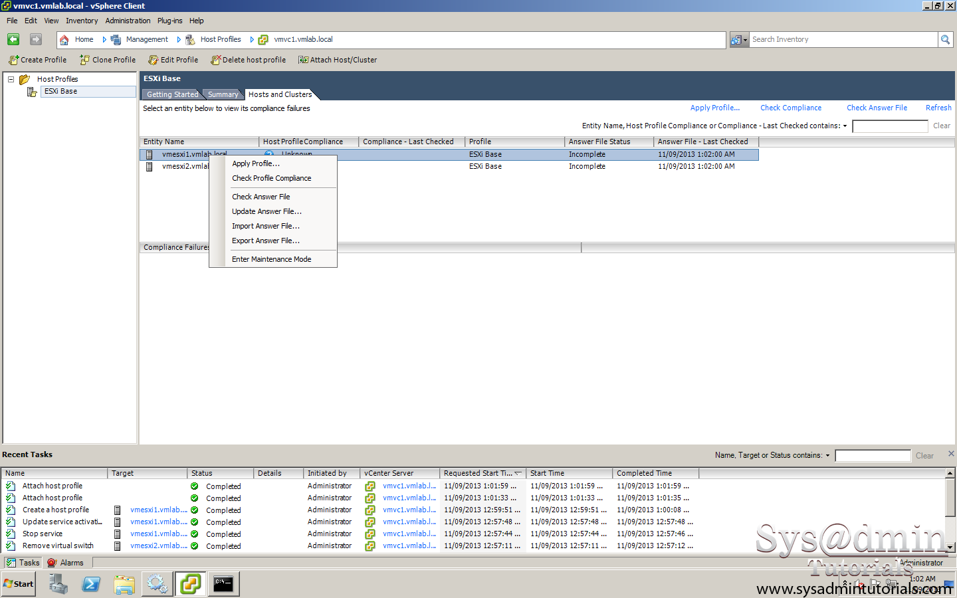The image size is (957, 598).
Task: Close the Recent Tasks panel
Action: tap(951, 453)
